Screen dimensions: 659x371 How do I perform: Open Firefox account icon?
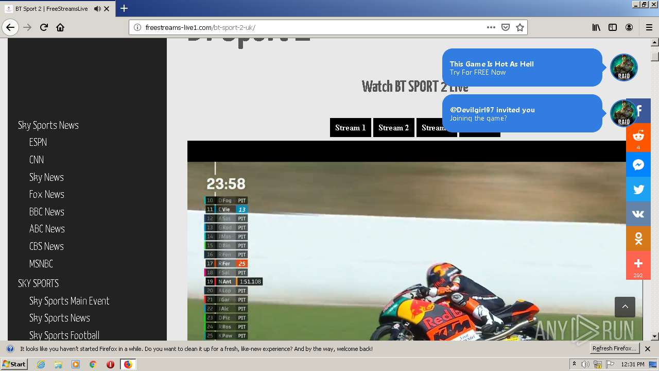coord(629,27)
